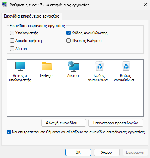Click the Επαναφορά προεπιλογών button
Image resolution: width=150 pixels, height=158 pixels.
(116, 123)
